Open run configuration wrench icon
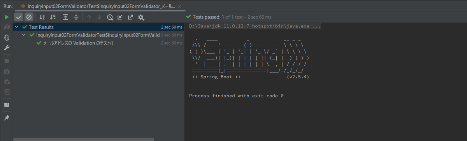 7,48
